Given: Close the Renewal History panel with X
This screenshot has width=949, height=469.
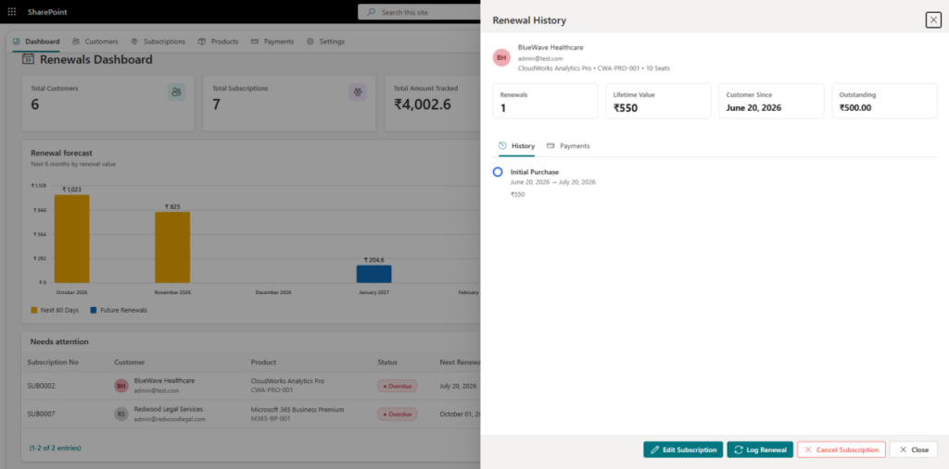Looking at the screenshot, I should [933, 20].
